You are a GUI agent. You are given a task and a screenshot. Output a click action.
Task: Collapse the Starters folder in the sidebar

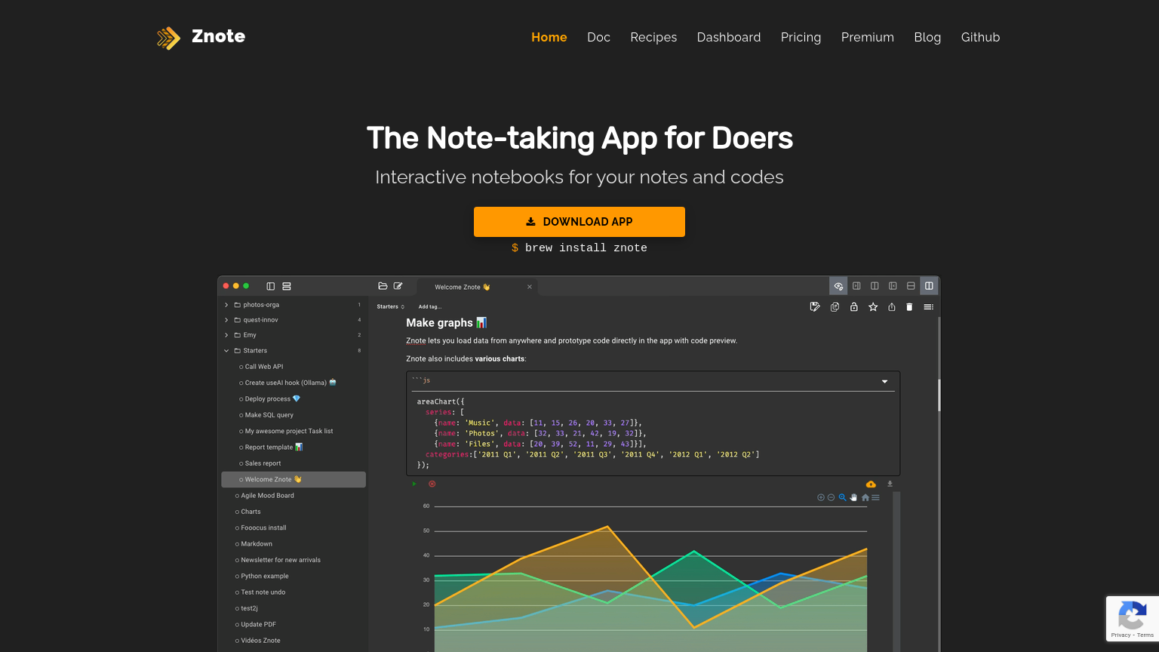click(226, 350)
